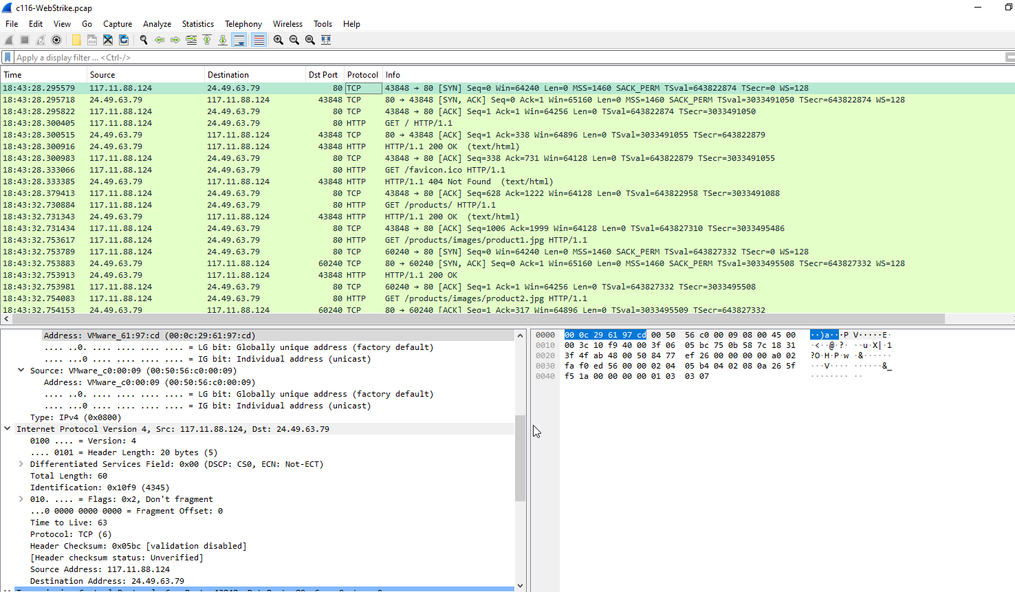
Task: Jump to the last packet
Action: (x=223, y=40)
